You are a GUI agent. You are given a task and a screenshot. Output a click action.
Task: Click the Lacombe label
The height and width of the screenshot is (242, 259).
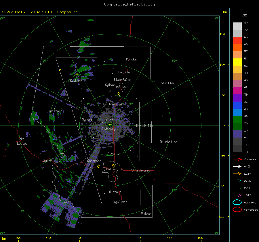coord(124,72)
